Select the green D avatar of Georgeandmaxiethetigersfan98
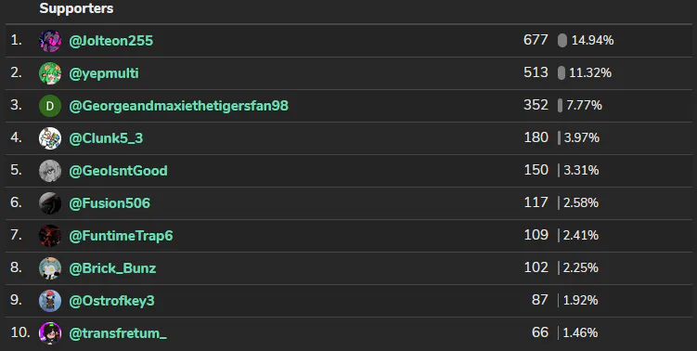Viewport: 697px width, 351px height. 50,106
